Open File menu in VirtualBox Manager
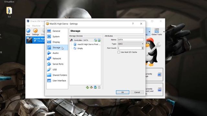207x116 pixels. coord(28,26)
